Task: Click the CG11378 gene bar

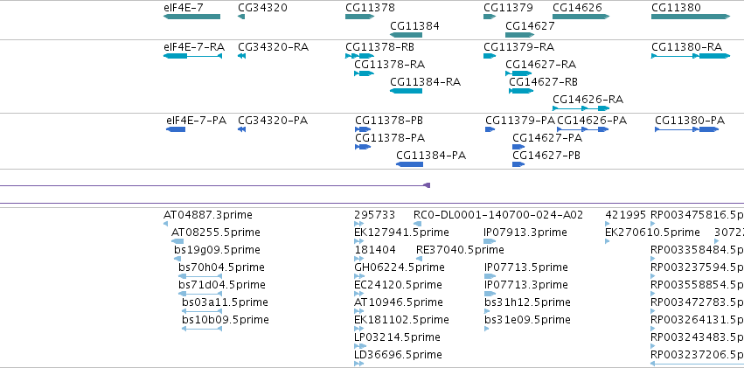Action: pos(359,17)
